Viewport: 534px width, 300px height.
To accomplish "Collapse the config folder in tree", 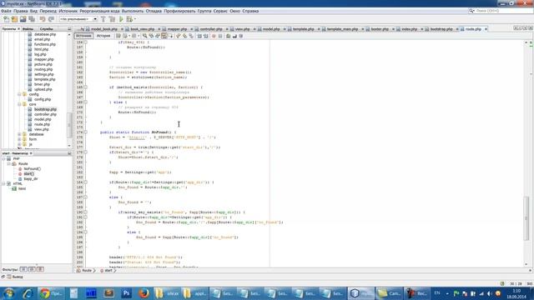I will tap(19, 94).
